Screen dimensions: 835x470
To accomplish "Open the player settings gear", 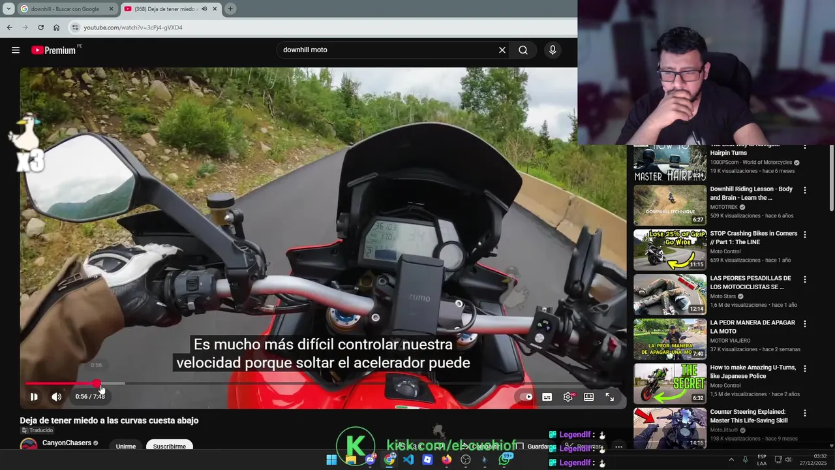I will click(568, 396).
